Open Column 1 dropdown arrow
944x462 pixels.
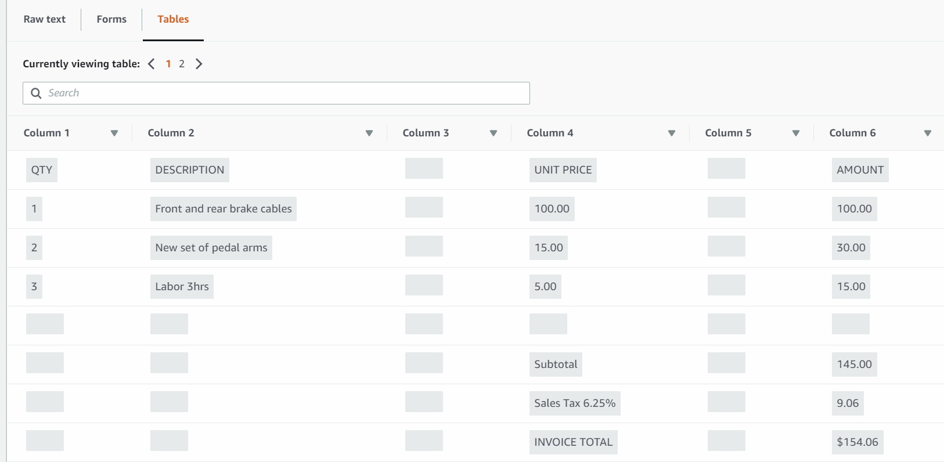pos(114,133)
